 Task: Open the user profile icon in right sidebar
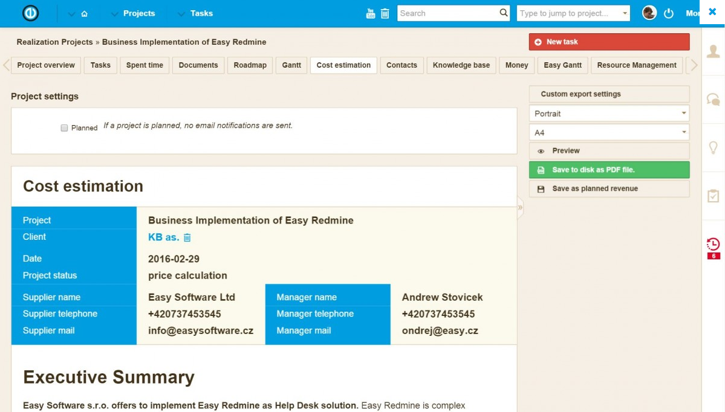713,51
